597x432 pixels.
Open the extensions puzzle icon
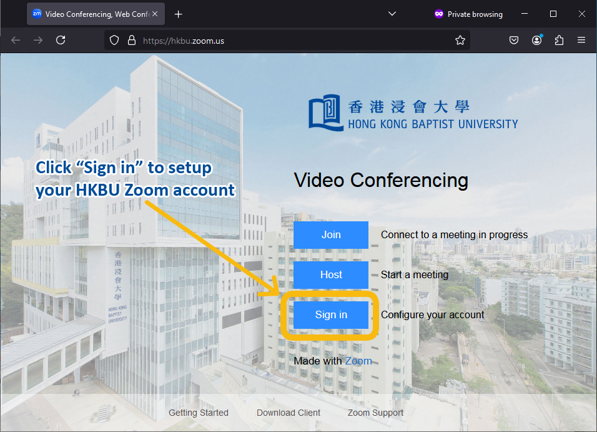[559, 40]
